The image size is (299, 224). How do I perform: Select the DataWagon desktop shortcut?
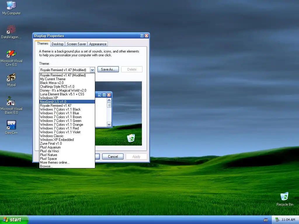(11, 32)
